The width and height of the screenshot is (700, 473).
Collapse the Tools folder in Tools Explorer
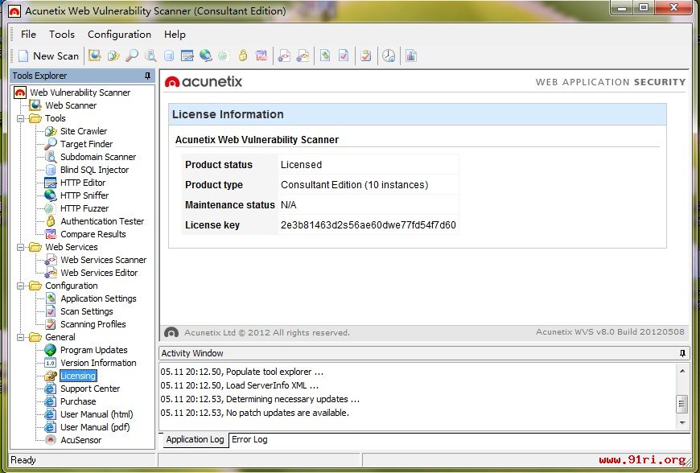21,119
